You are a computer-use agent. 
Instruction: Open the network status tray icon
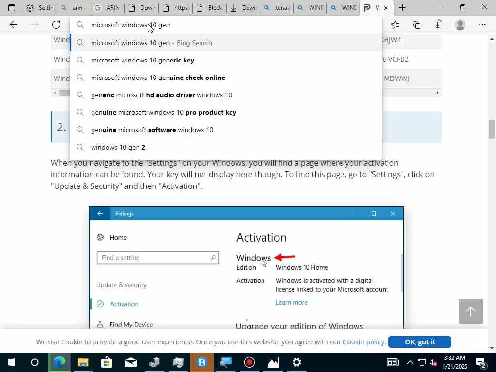tap(422, 362)
